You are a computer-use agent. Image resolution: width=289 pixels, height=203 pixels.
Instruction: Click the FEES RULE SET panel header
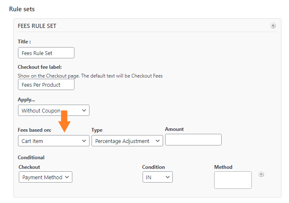[x=37, y=26]
